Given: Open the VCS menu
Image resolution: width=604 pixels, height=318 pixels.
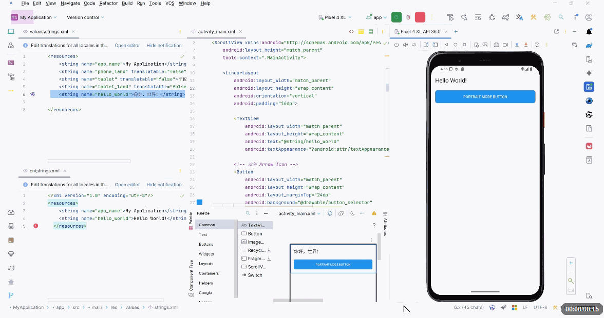Looking at the screenshot, I should point(170,3).
